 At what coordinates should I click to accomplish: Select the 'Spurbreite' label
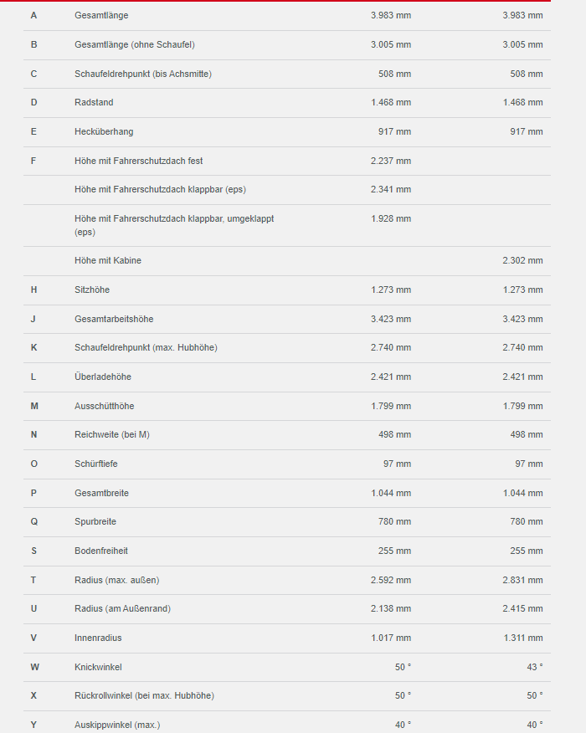click(x=95, y=522)
